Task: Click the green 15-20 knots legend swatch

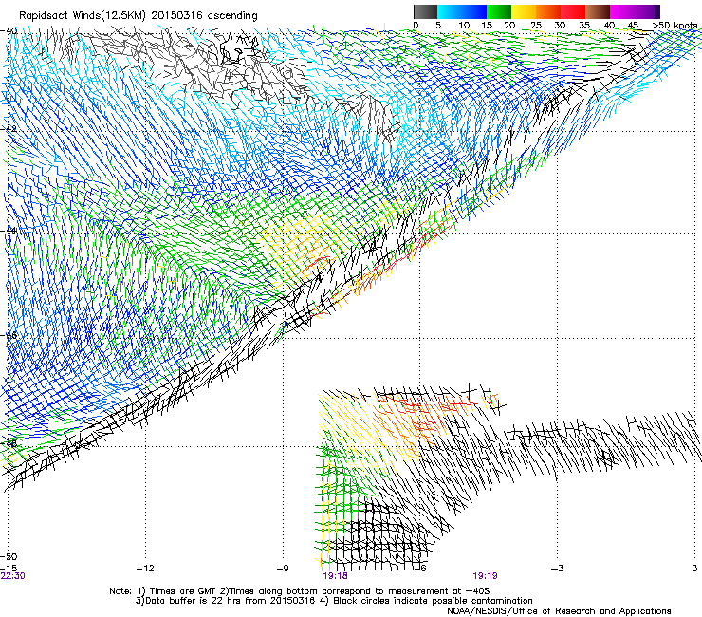Action: click(499, 11)
